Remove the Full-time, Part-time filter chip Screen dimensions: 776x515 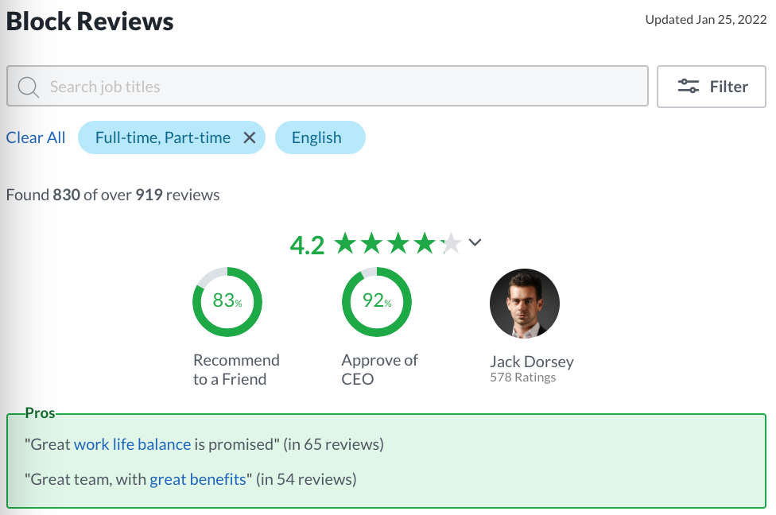click(250, 137)
